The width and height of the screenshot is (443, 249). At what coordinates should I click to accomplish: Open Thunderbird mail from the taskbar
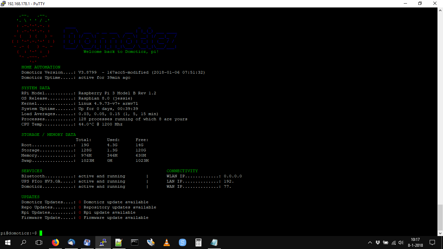[x=71, y=242]
